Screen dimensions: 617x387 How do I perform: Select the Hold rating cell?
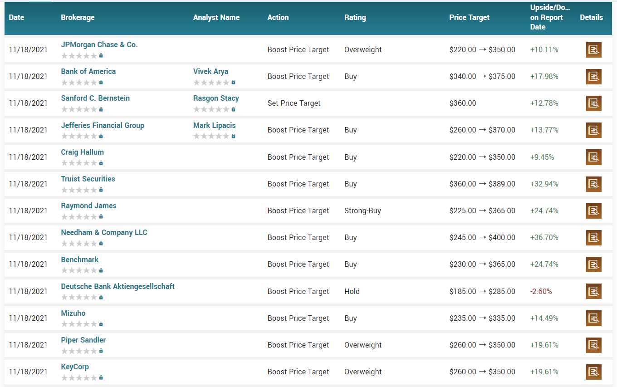[352, 291]
